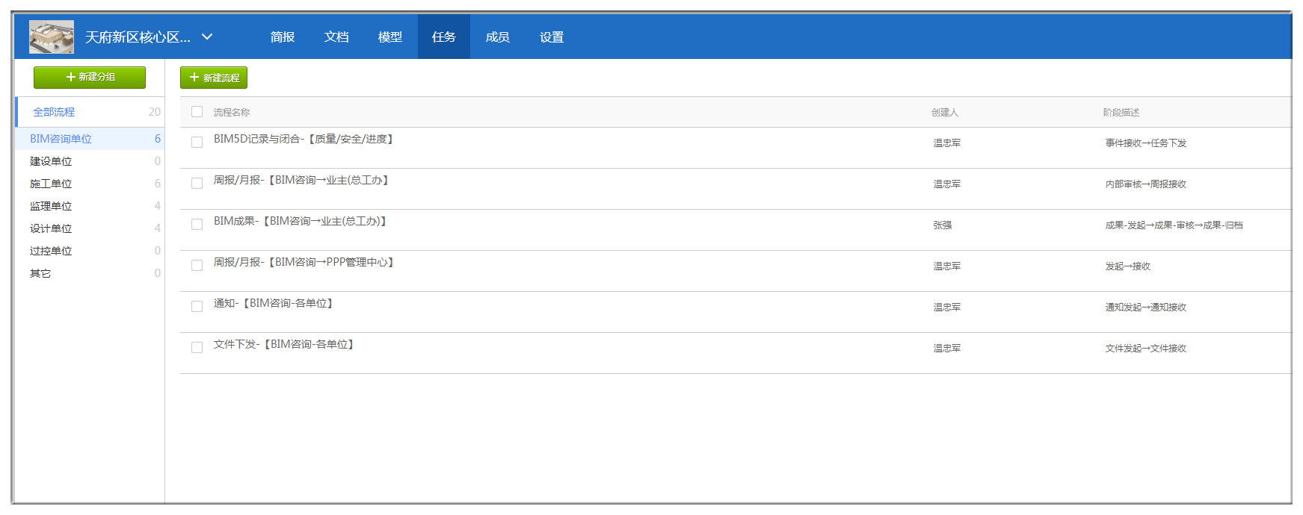The height and width of the screenshot is (515, 1303).
Task: Open the 成员 tab
Action: click(x=497, y=37)
